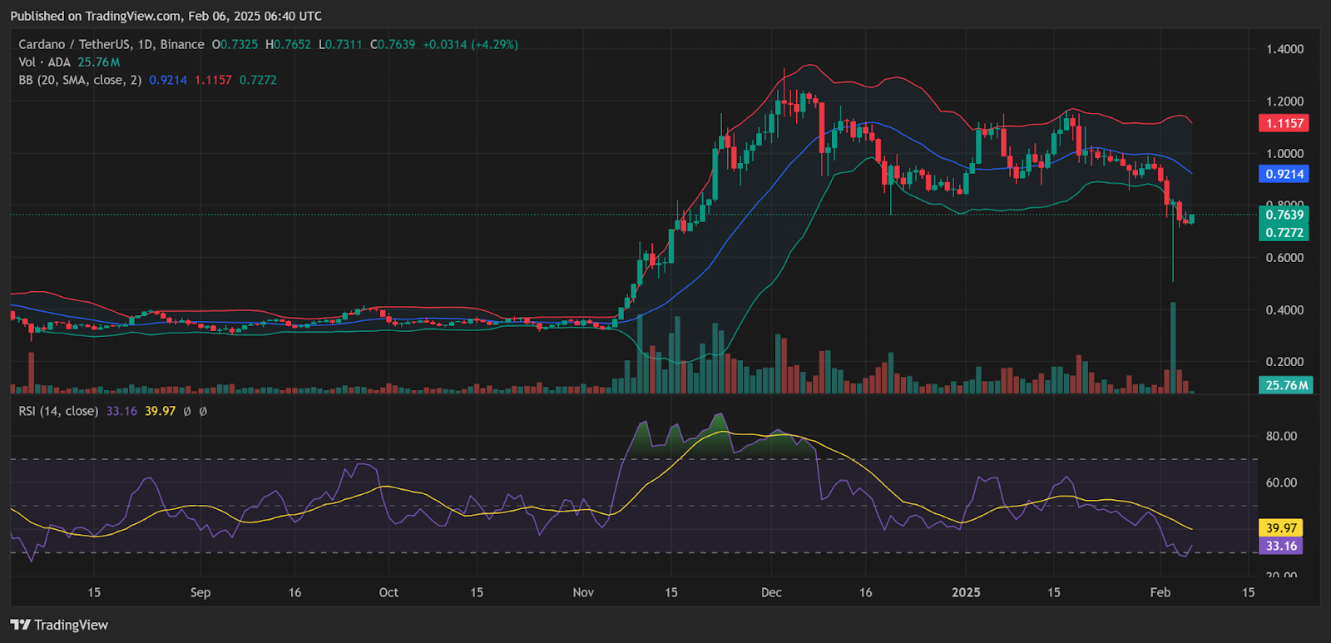Viewport: 1331px width, 643px height.
Task: Select the RSI (14, close) indicator legend
Action: tap(58, 411)
